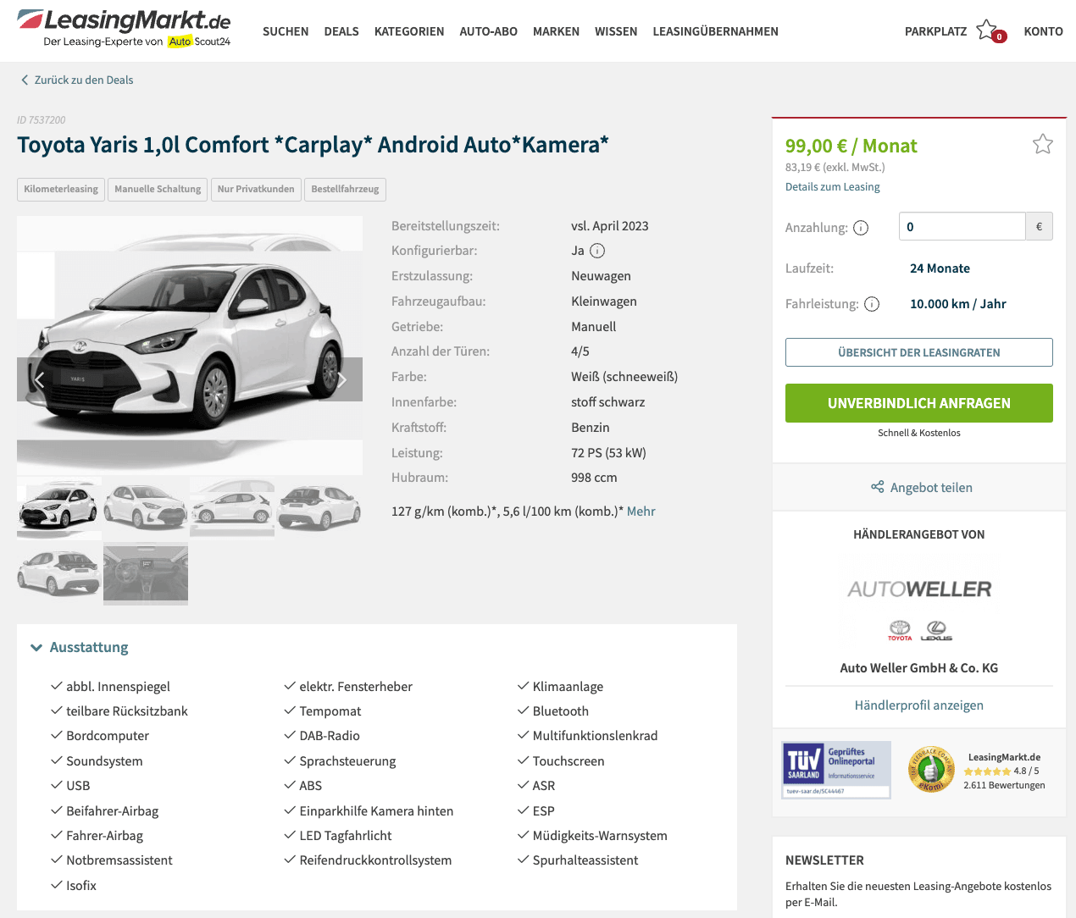Click the TÜV Saarland certification badge
This screenshot has height=918, width=1076.
(836, 769)
